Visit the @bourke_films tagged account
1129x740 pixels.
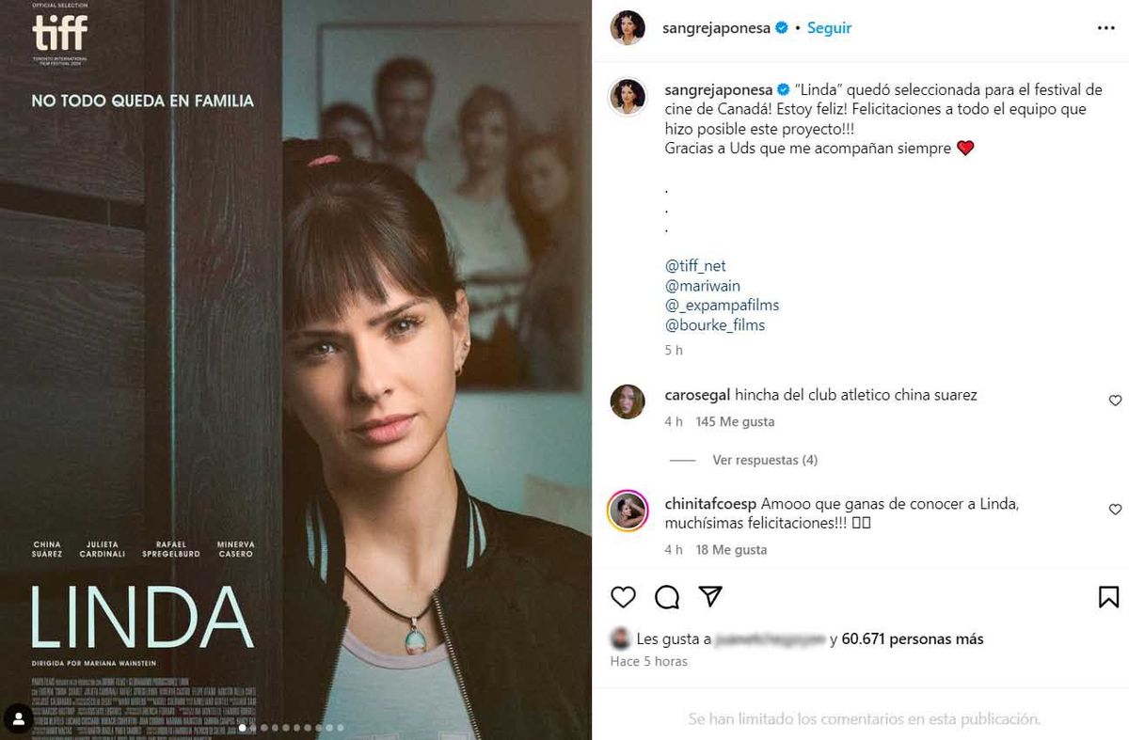[714, 325]
